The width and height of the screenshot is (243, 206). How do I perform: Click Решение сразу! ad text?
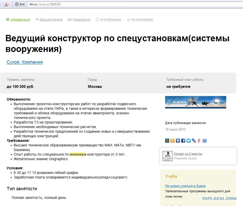pos(185,158)
